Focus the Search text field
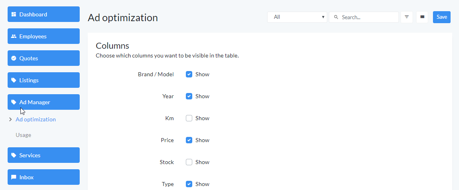 tap(364, 17)
